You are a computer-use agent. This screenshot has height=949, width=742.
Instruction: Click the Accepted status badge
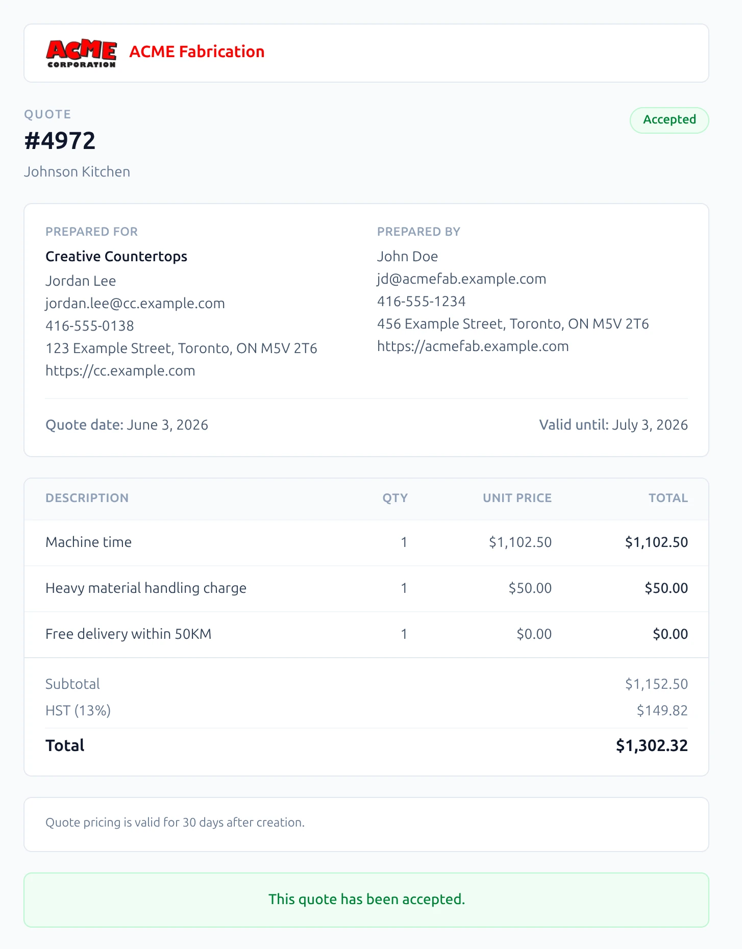pos(669,120)
